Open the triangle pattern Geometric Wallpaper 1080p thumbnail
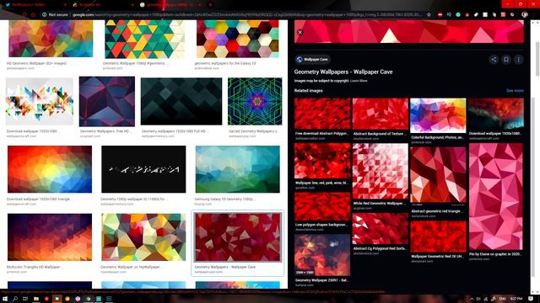The image size is (540, 303). point(144,39)
